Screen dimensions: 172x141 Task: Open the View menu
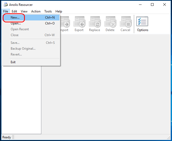point(24,11)
